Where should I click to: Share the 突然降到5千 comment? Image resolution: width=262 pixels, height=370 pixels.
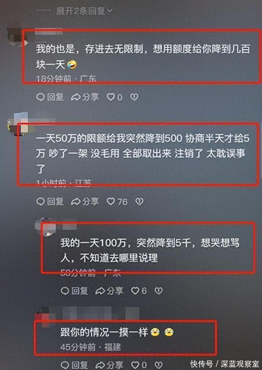[x=109, y=291]
